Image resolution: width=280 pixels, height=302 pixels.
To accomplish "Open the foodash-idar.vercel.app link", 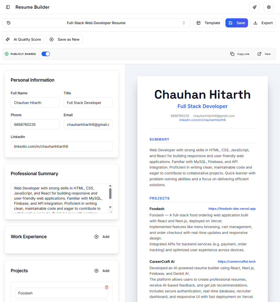I will 232,209.
